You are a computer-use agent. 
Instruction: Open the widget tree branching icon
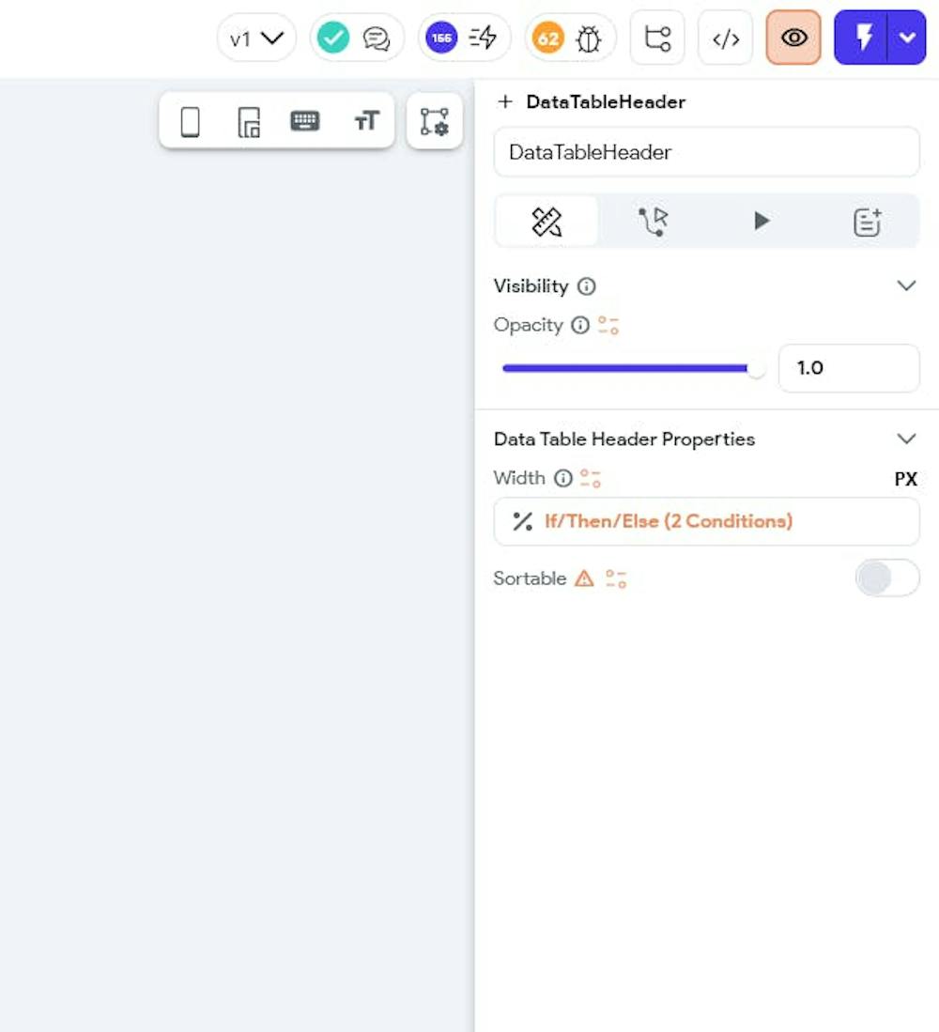657,38
